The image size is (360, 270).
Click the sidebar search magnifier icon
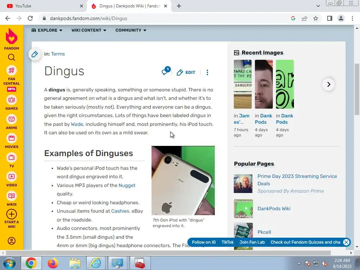point(12,57)
